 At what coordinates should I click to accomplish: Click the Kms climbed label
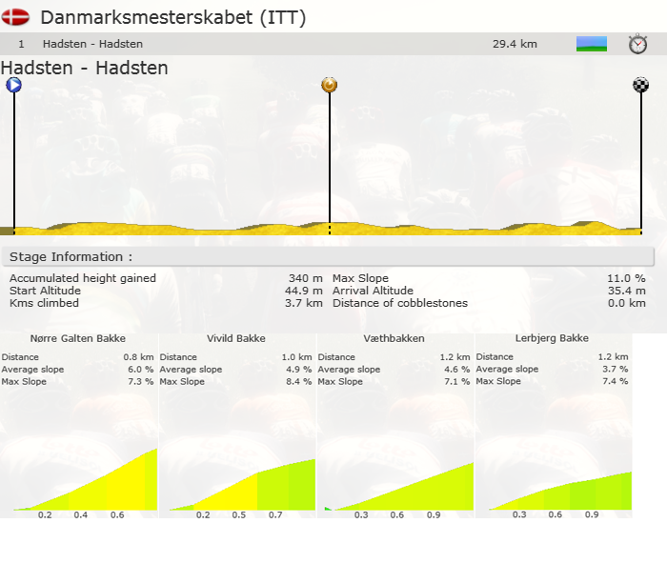click(x=44, y=303)
